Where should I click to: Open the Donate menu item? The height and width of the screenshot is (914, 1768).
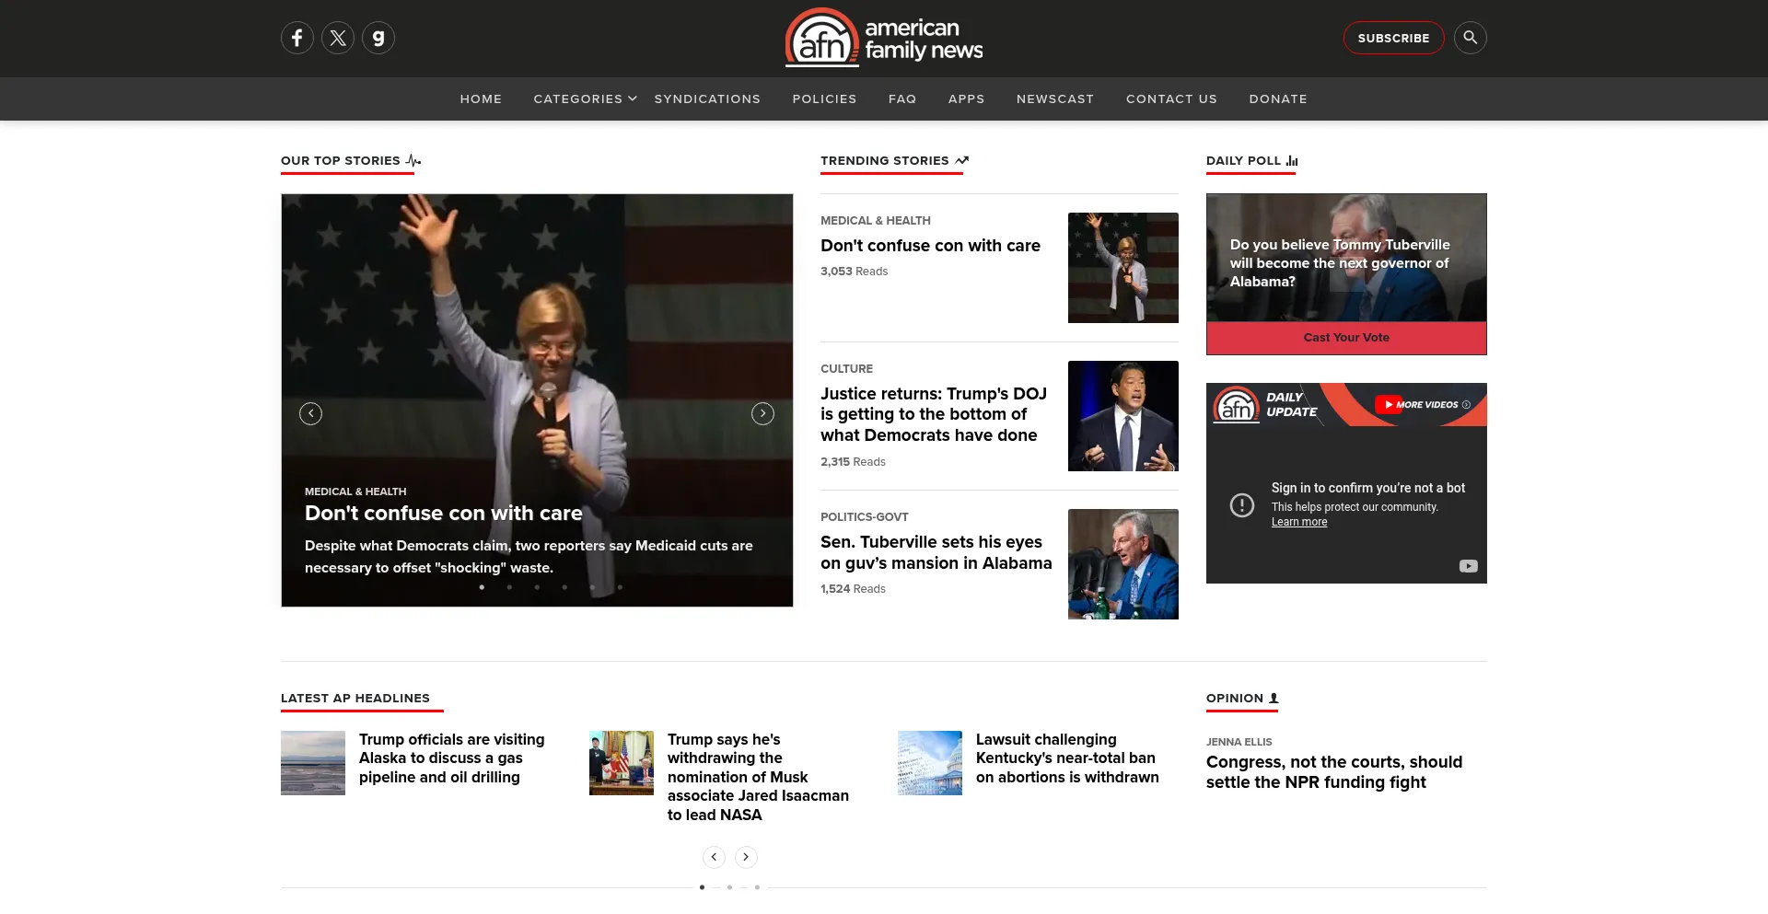1278,98
